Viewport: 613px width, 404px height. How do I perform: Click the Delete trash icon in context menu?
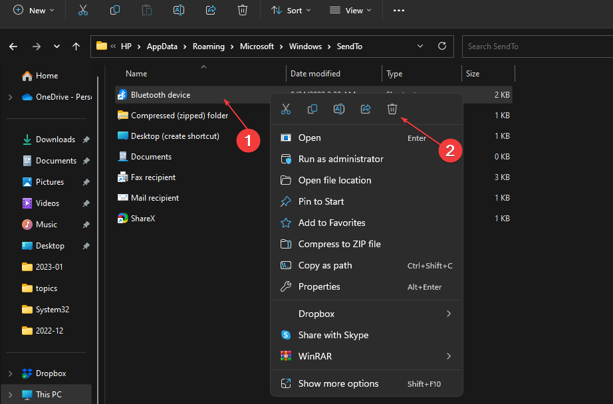pyautogui.click(x=392, y=110)
